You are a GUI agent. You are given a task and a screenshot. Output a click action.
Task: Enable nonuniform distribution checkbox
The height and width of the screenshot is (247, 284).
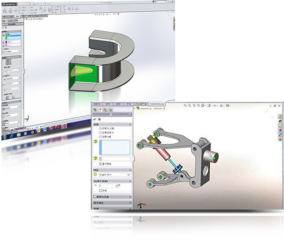point(95,197)
